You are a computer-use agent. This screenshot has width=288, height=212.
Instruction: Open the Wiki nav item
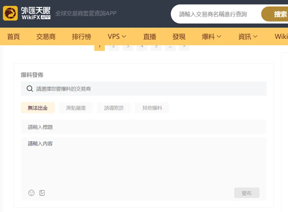[281, 37]
